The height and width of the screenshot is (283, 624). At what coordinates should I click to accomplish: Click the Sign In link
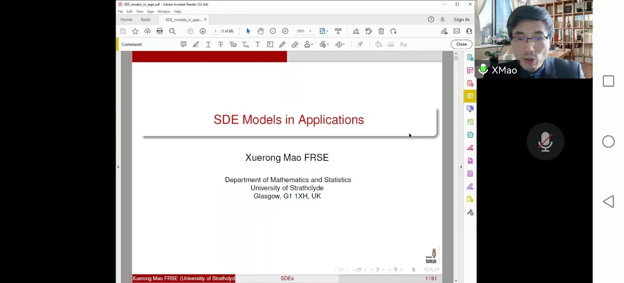coord(461,20)
